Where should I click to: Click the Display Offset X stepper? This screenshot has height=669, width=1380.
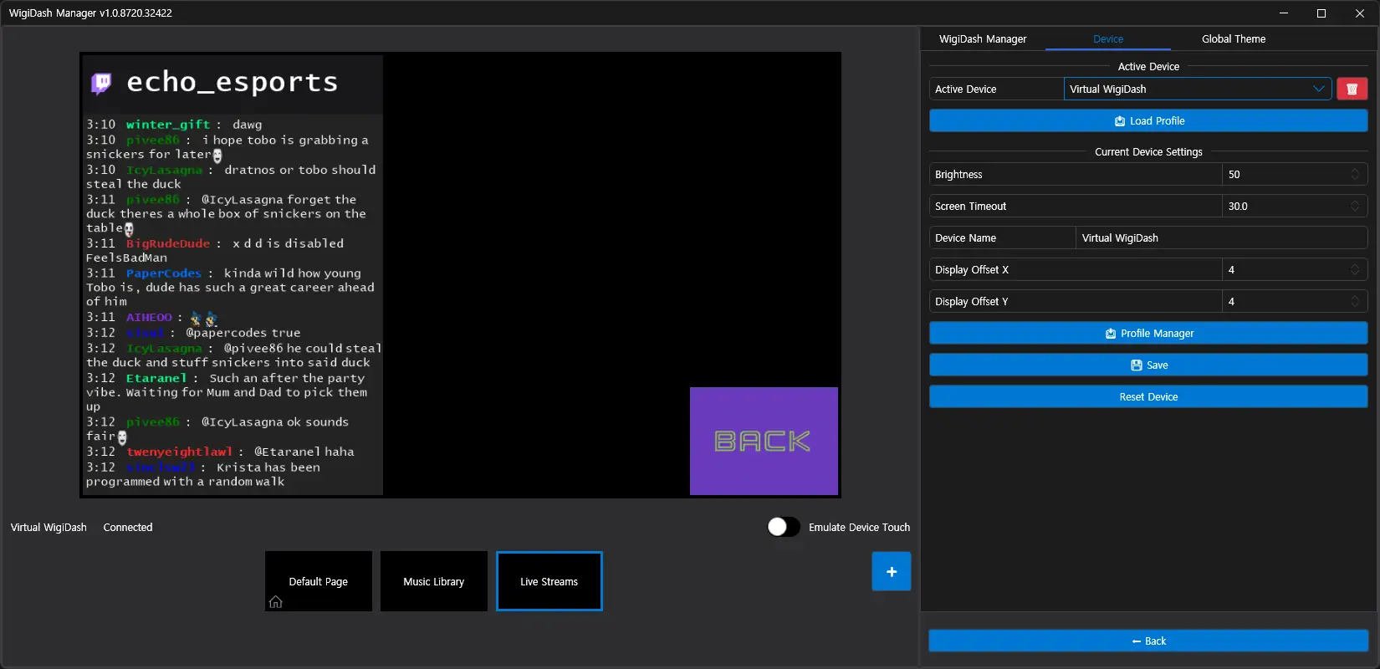1354,270
